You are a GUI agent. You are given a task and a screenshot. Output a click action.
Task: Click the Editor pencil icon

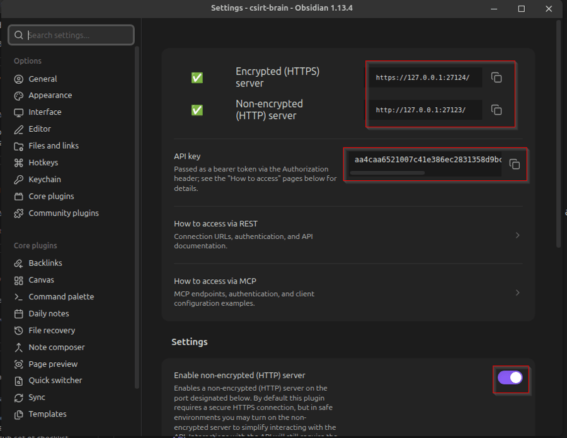pyautogui.click(x=19, y=129)
